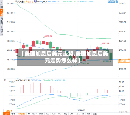
Task: Switch to the 模板 tab
Action: click(13, 114)
